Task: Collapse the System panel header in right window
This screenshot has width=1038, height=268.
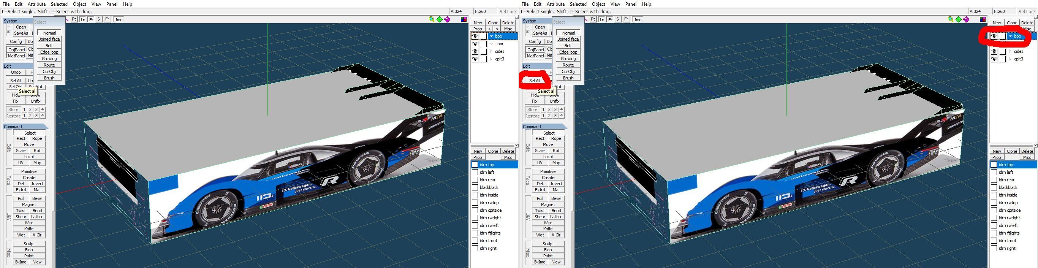Action: coord(537,21)
